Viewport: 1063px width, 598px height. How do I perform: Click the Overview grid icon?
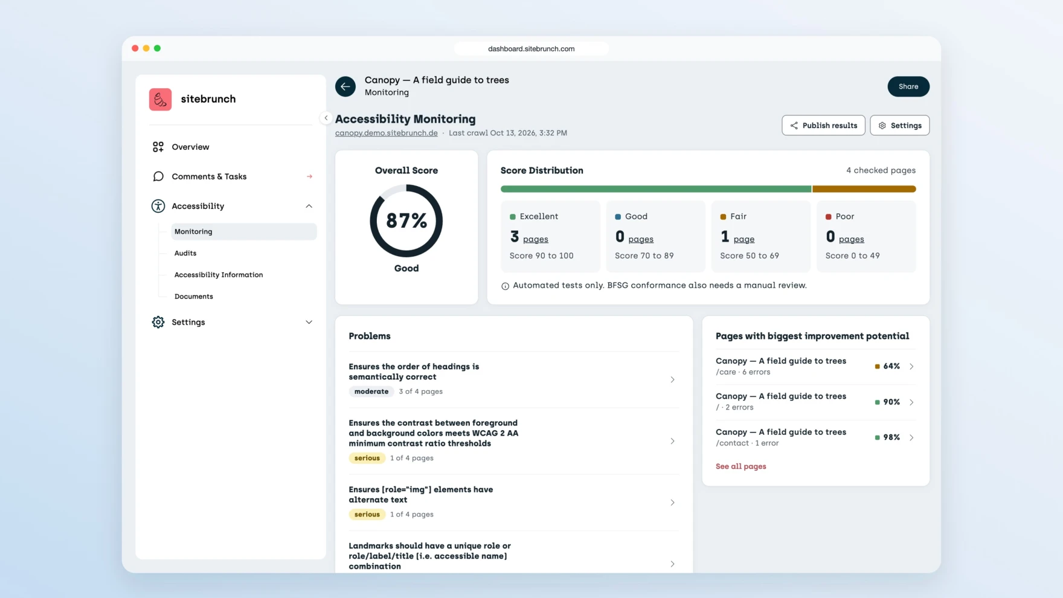tap(158, 147)
